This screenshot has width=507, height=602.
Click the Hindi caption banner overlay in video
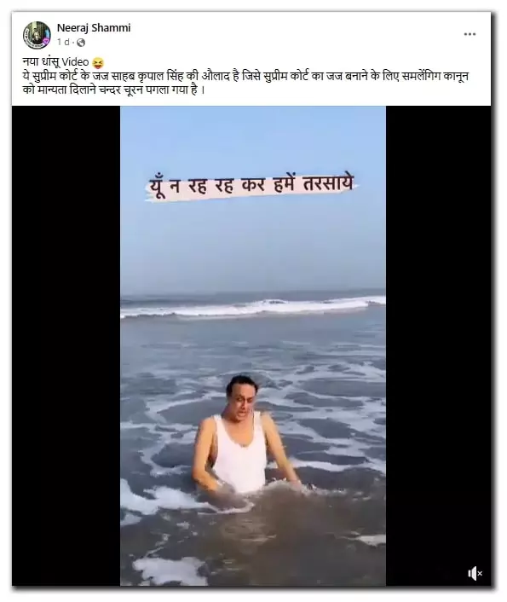click(251, 187)
